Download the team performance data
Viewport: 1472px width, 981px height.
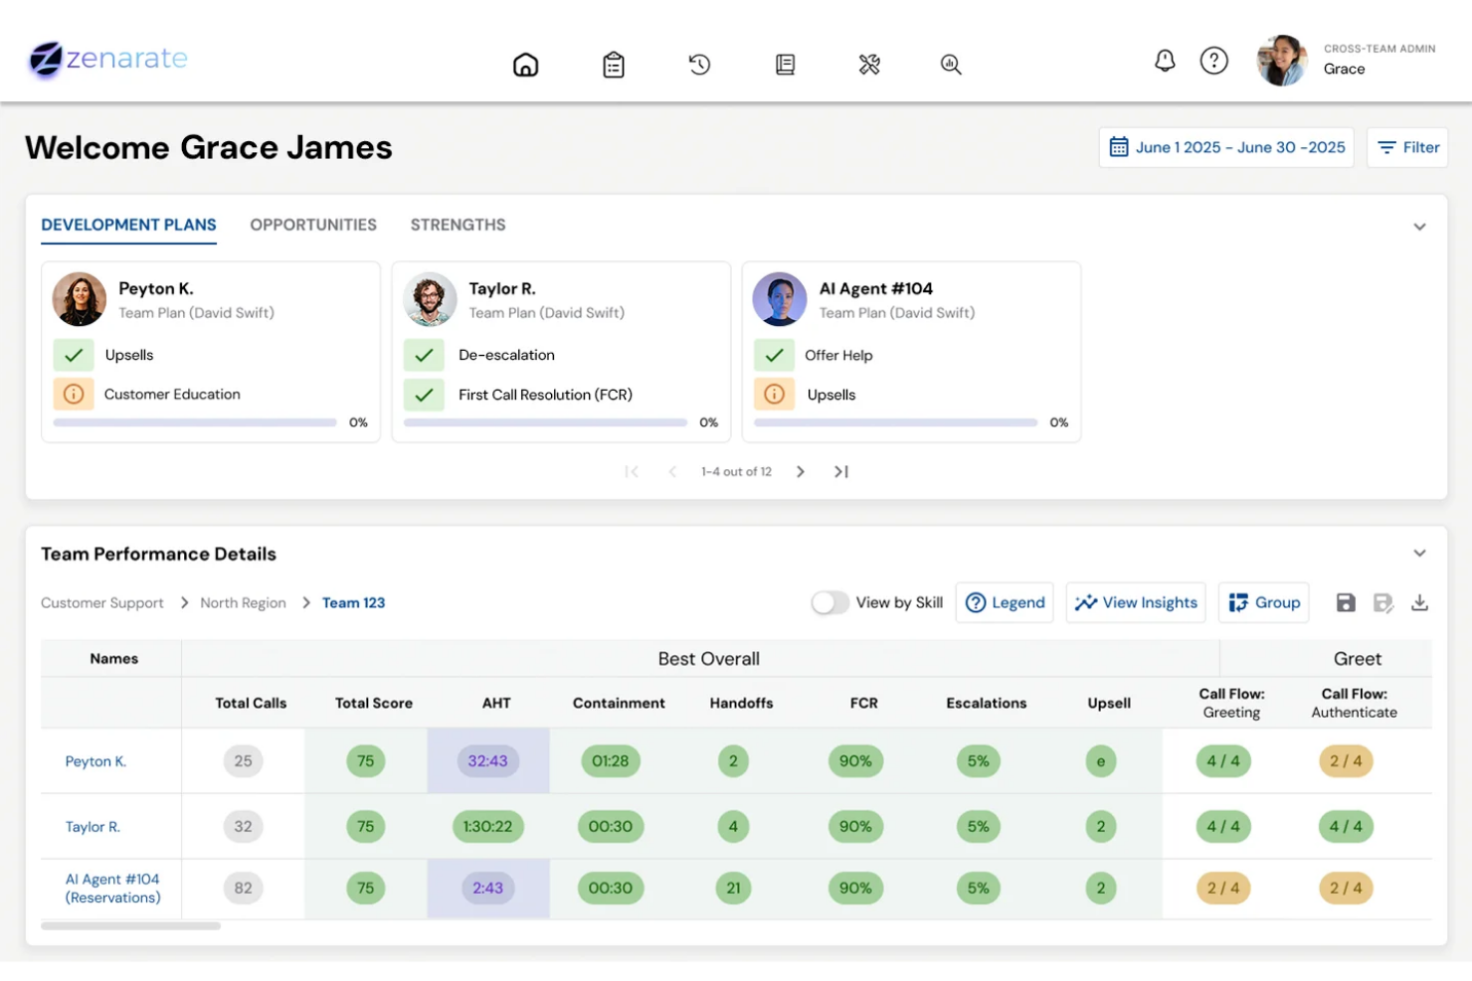pos(1420,602)
